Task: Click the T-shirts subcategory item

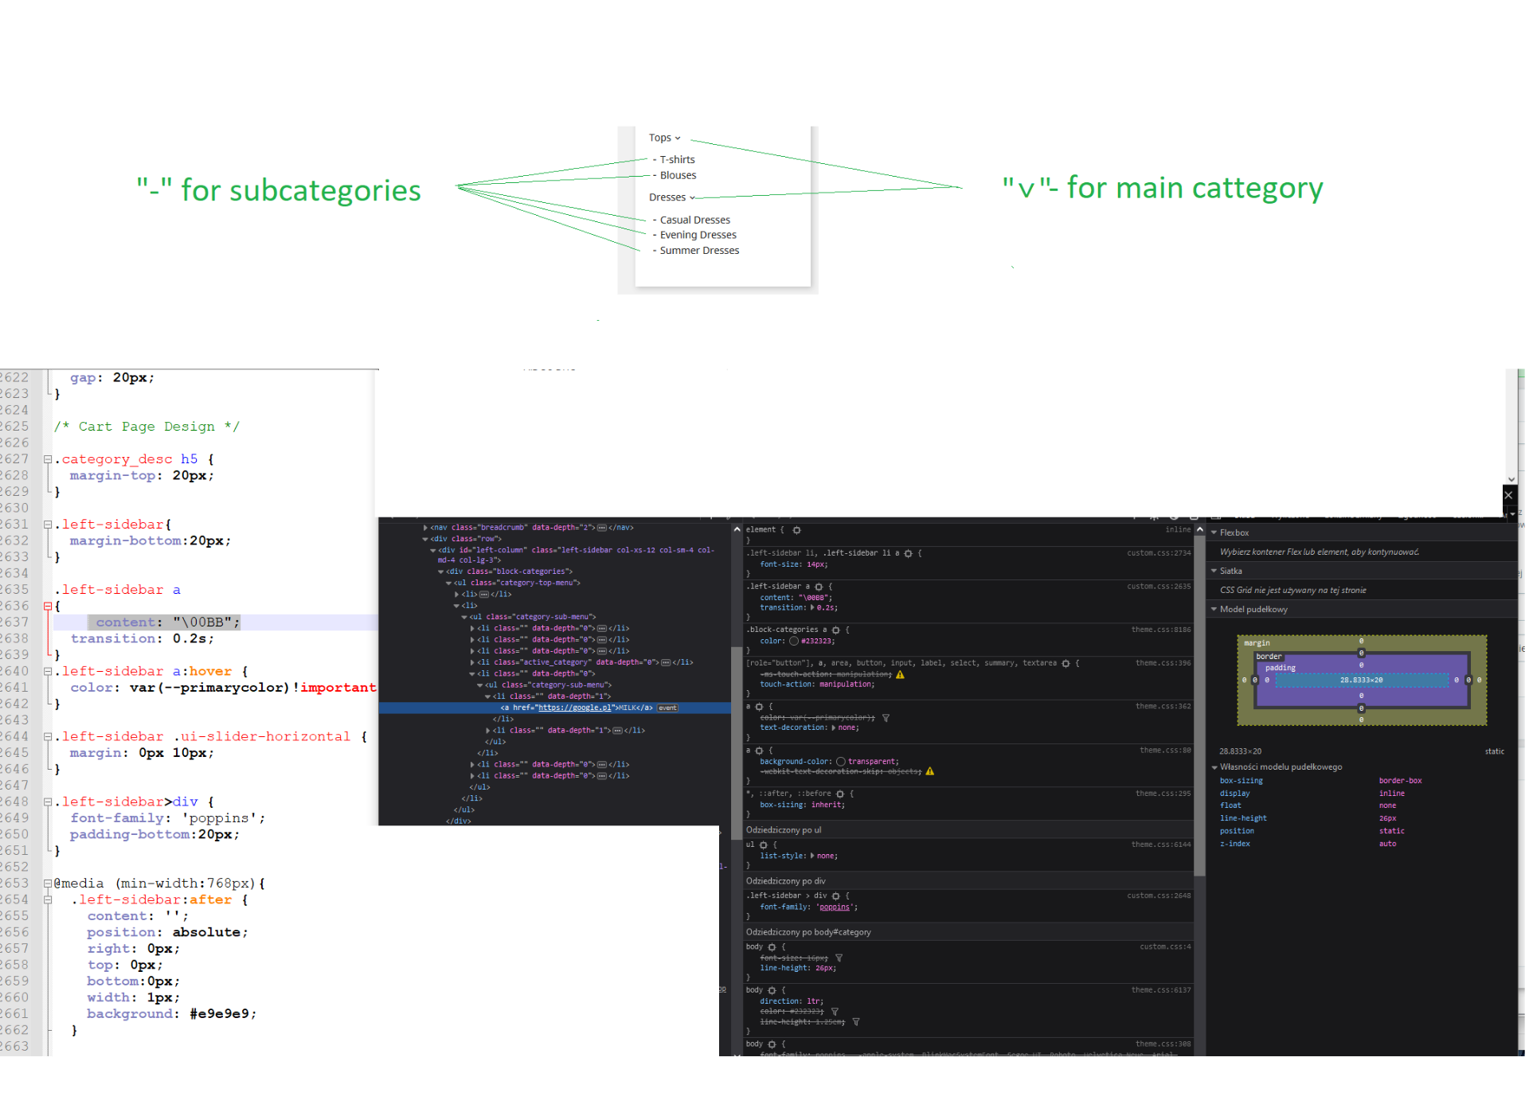Action: click(677, 160)
